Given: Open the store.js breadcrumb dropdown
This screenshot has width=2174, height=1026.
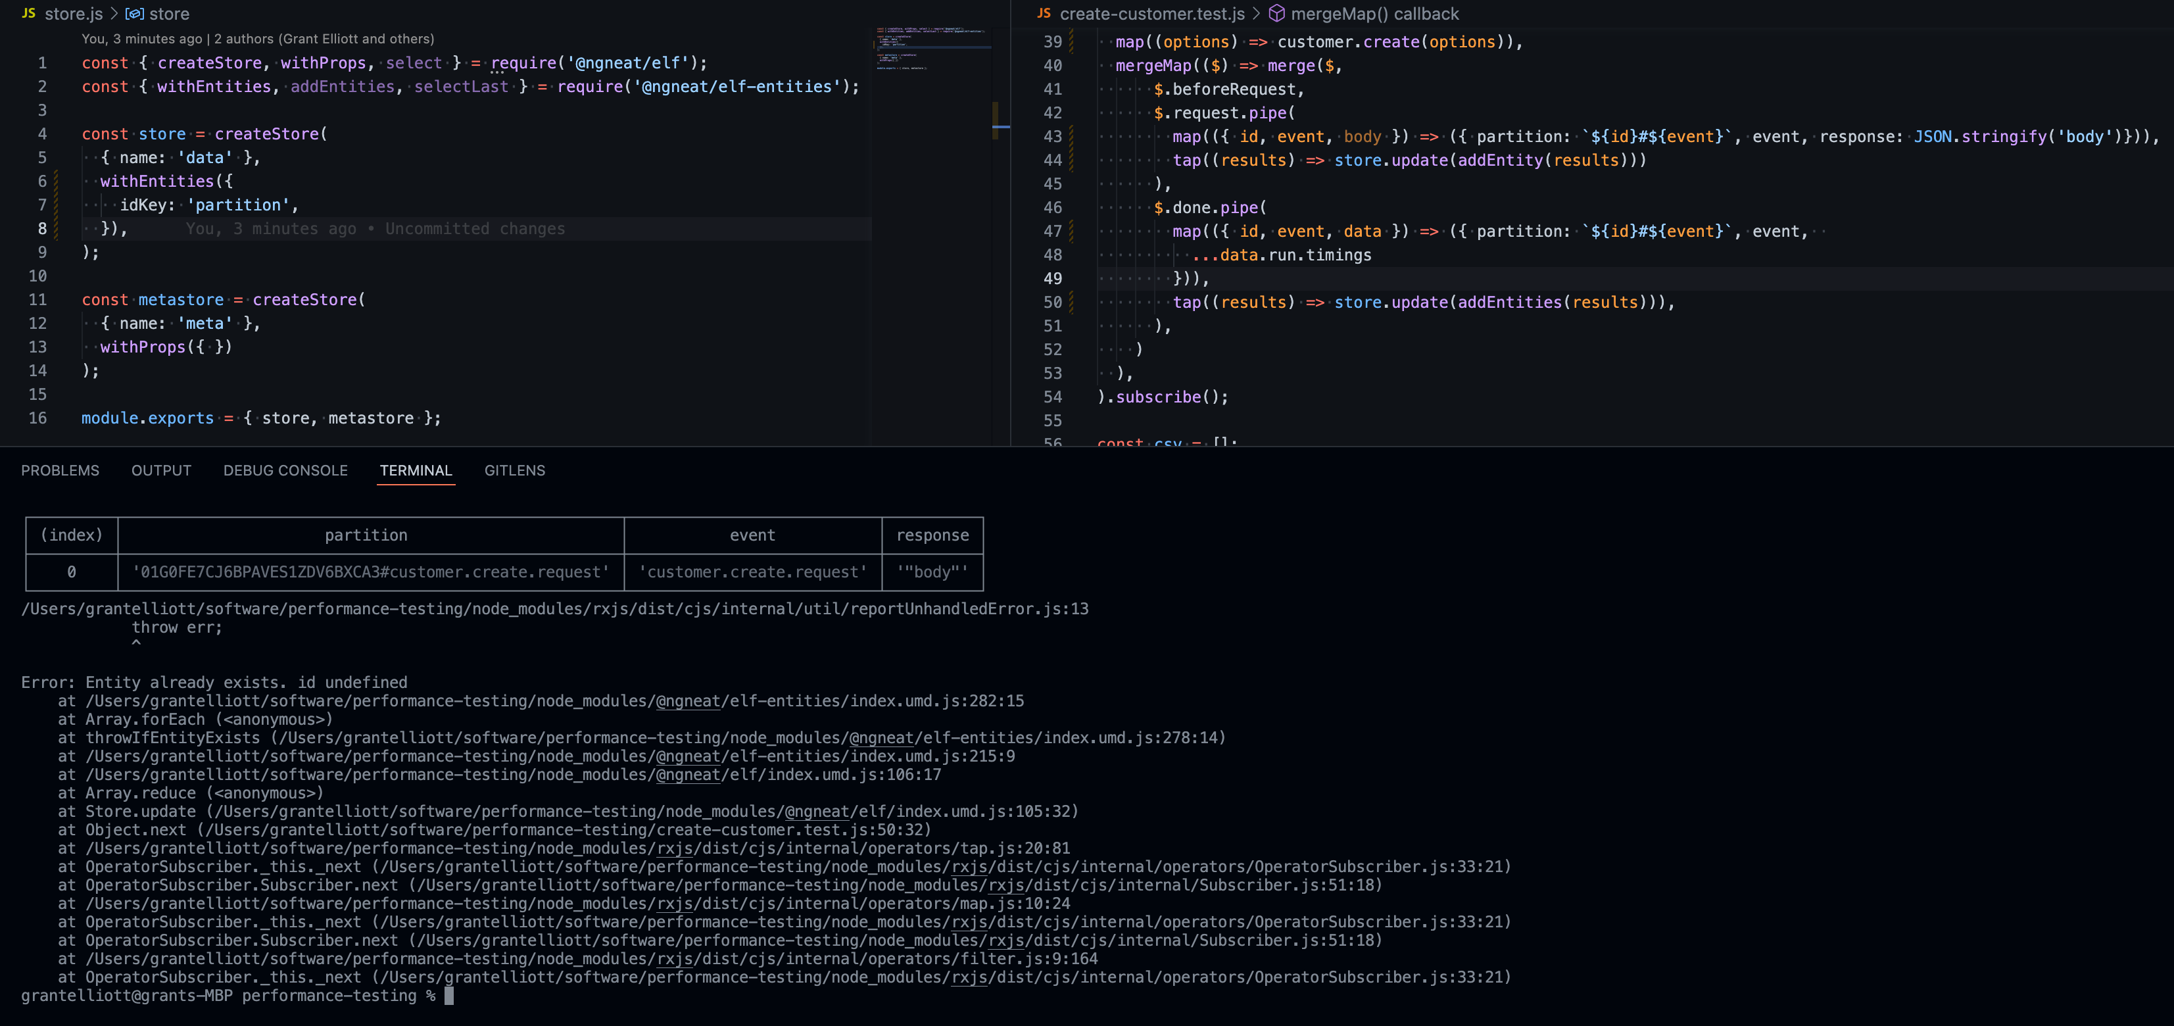Looking at the screenshot, I should (x=74, y=14).
